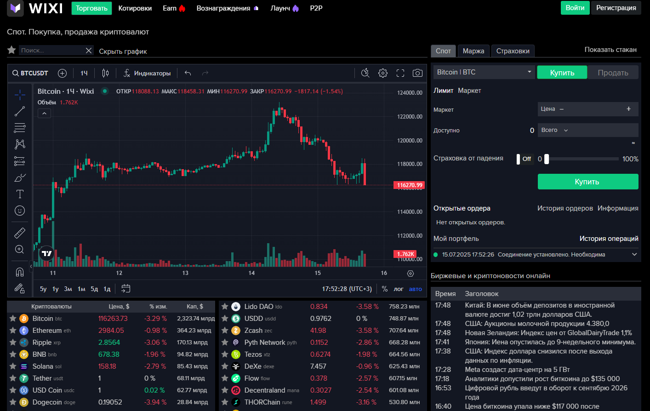
Task: Toggle the fall insurance Off switch
Action: click(x=524, y=159)
